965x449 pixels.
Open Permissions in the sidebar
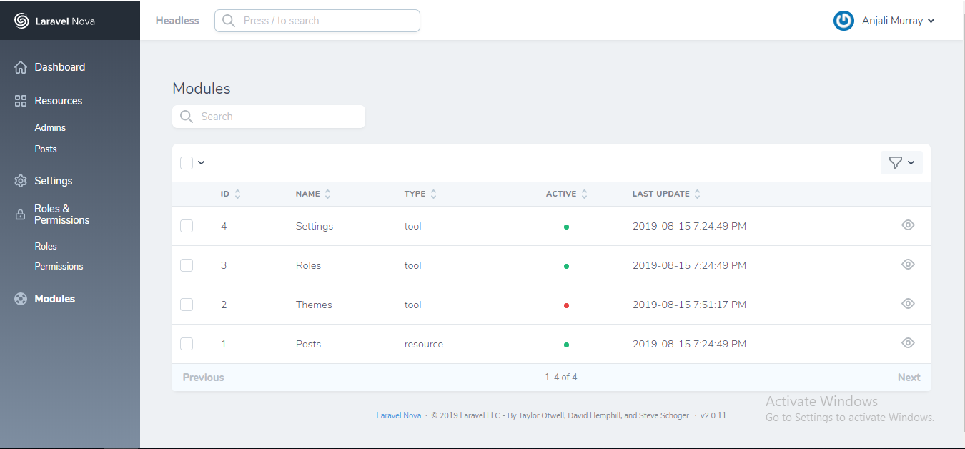pos(59,266)
